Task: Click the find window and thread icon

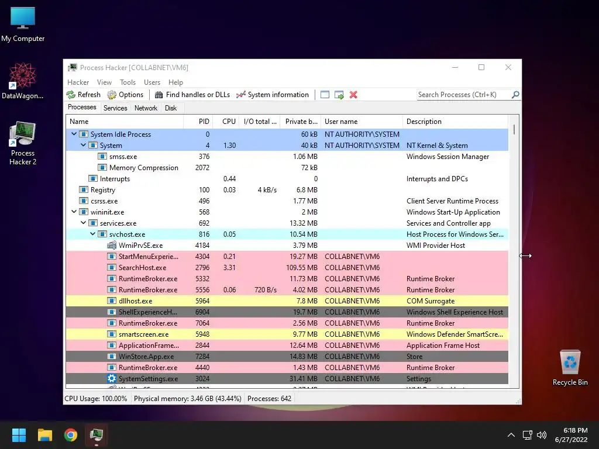Action: [x=339, y=95]
